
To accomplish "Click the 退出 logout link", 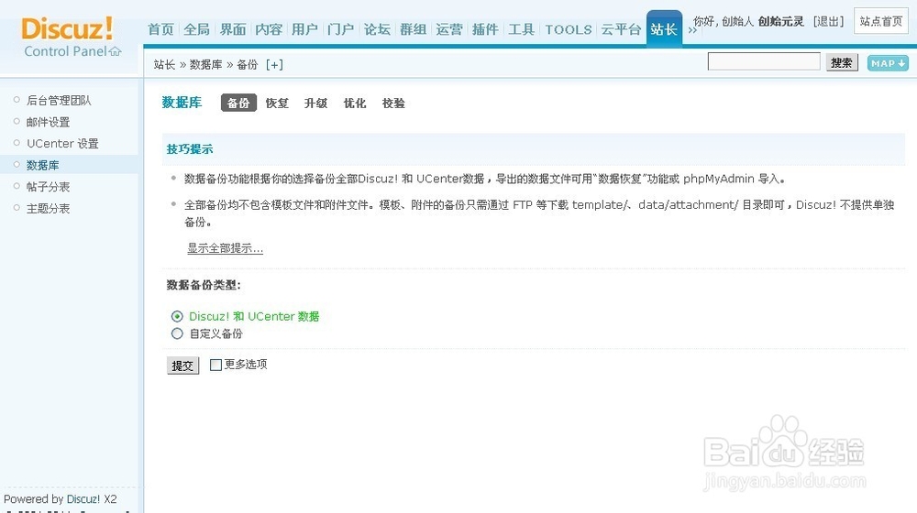I will click(828, 22).
